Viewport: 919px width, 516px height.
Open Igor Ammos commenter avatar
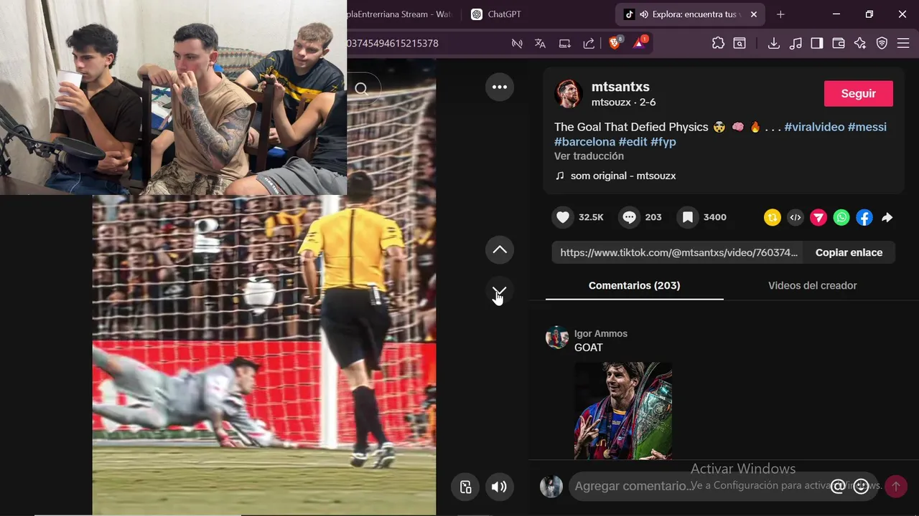pos(557,338)
